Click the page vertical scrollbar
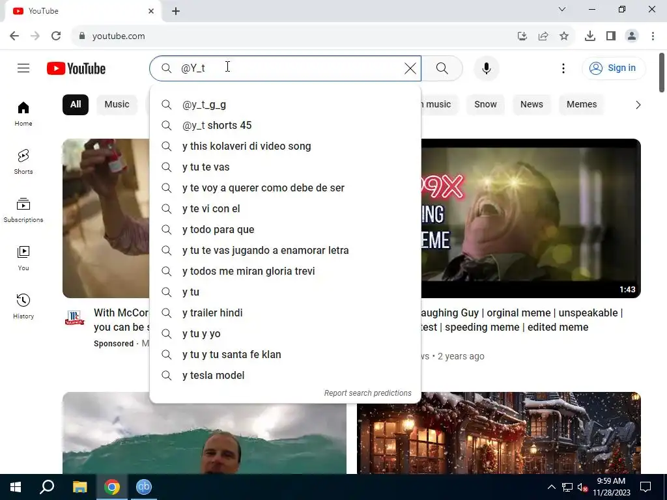 (662, 73)
